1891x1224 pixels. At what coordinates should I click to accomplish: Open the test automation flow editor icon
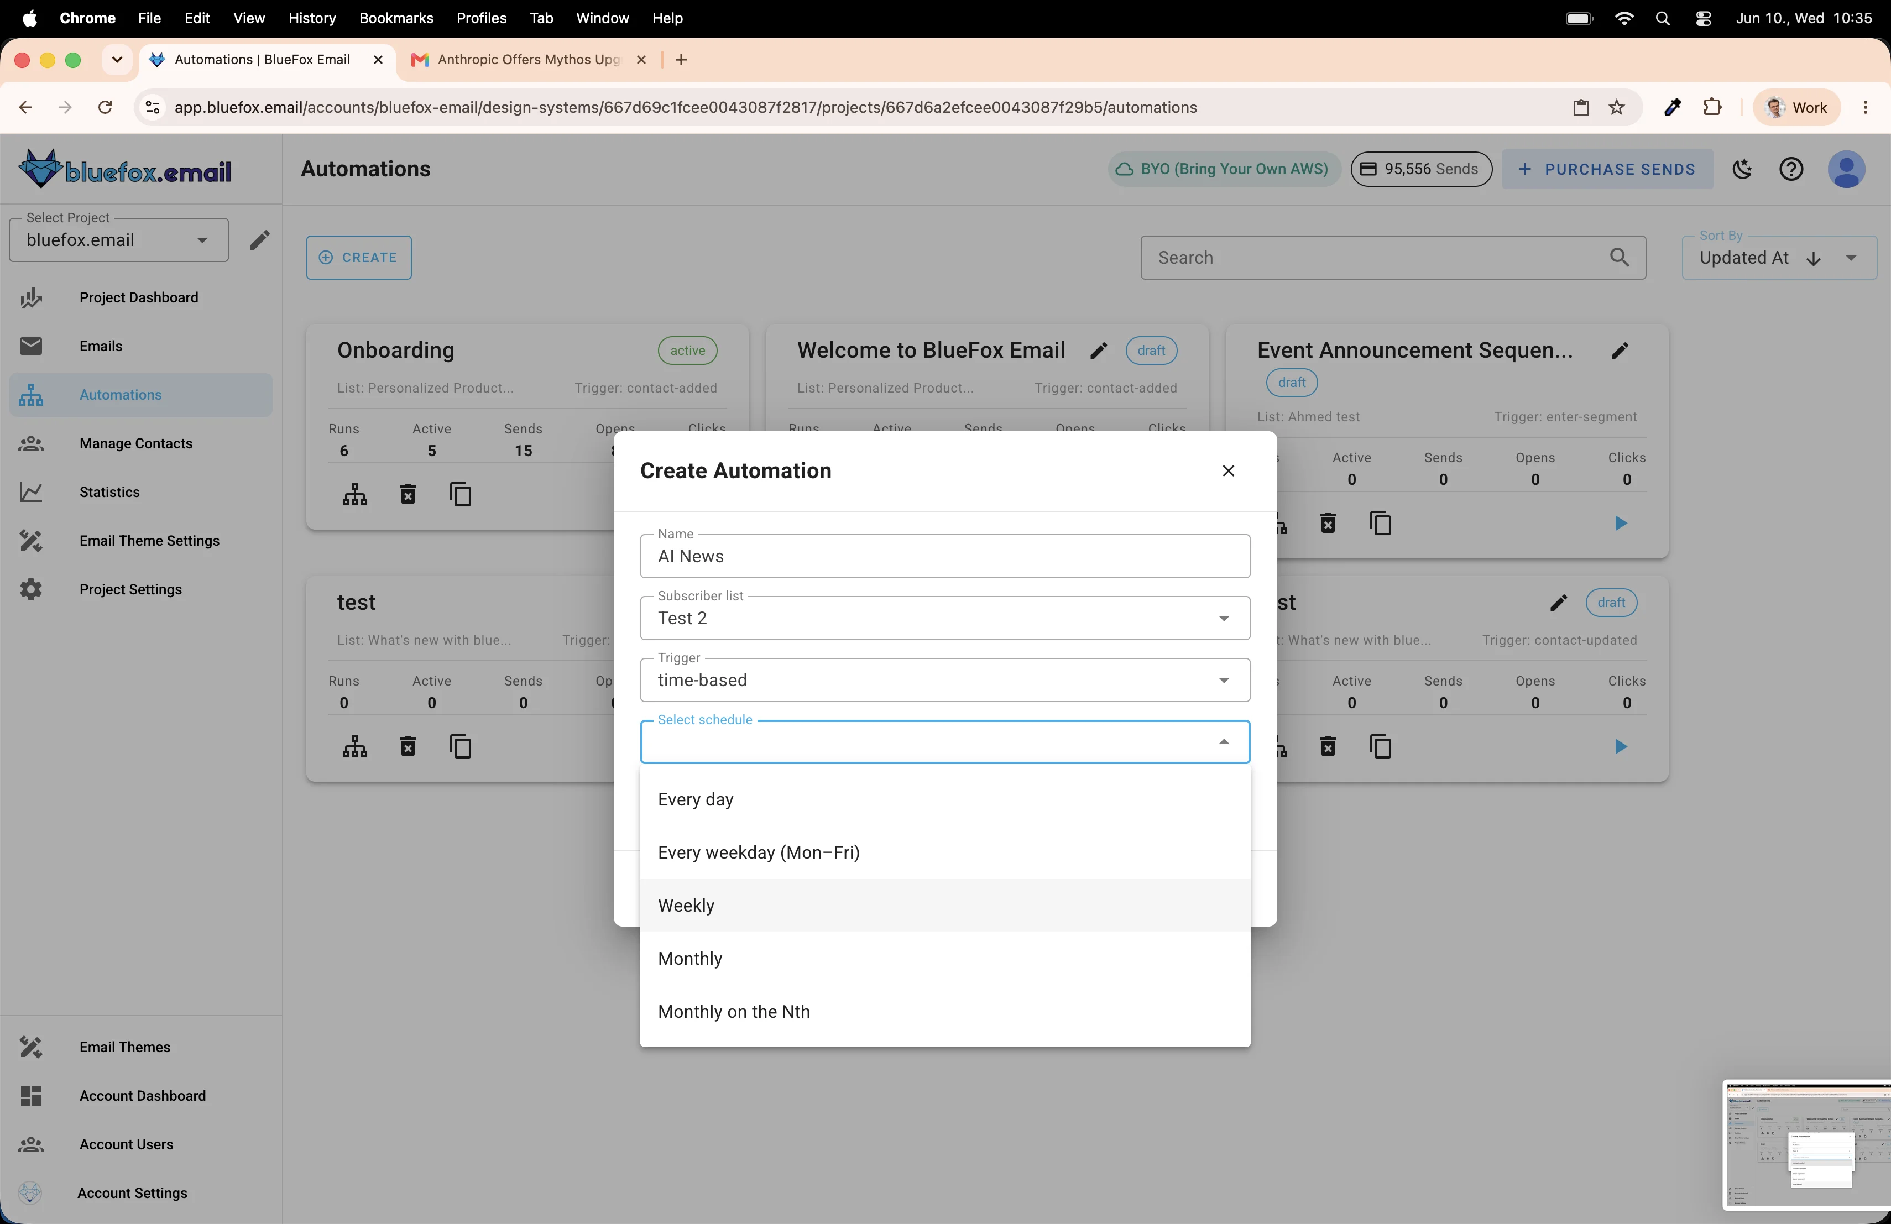tap(354, 747)
